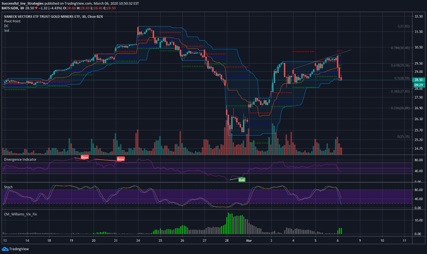Select the BATS:GDX, 30 symbol text
Screen dimensions: 427x254
(13, 8)
